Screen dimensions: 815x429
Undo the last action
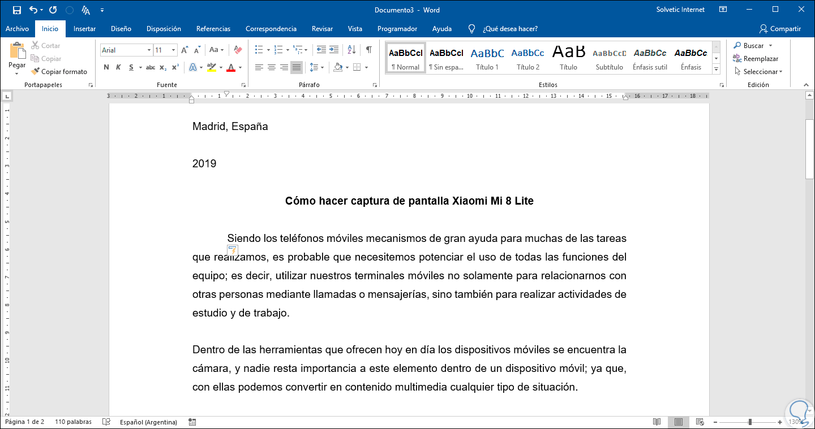point(33,10)
